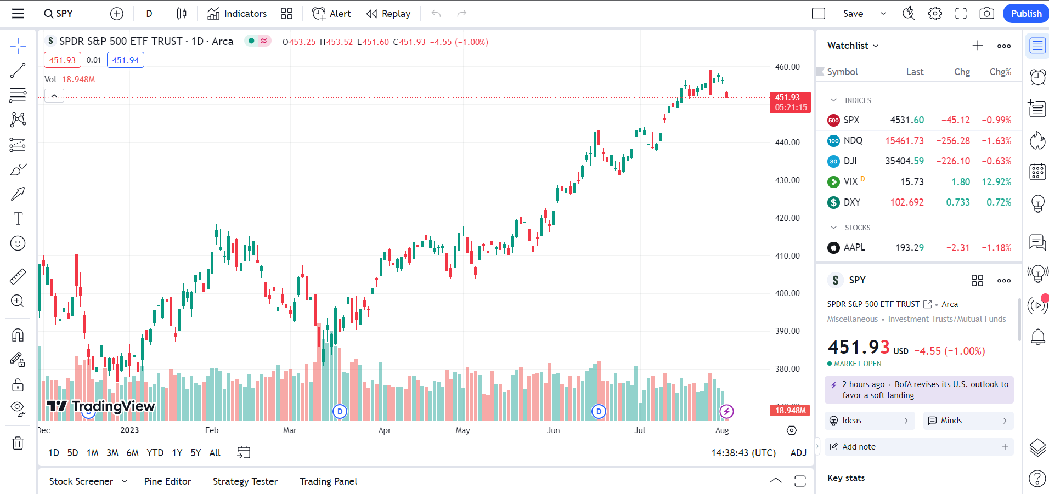Click the SPY symbol search field
This screenshot has height=494, width=1049.
point(59,14)
